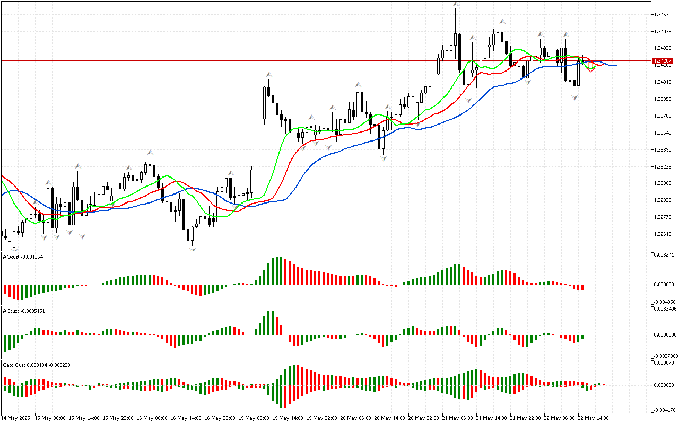Click the 14 May 2025 date label

click(x=16, y=418)
